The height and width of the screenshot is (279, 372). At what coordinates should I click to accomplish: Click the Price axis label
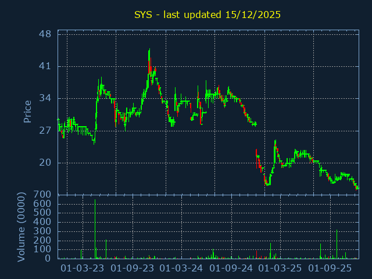(x=27, y=112)
